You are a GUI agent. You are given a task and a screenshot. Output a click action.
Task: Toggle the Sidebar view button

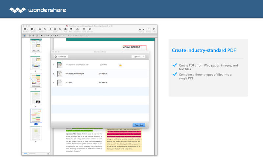click(25, 29)
